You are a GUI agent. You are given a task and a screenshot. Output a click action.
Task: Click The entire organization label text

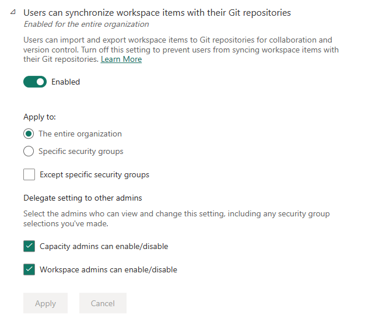coord(80,134)
